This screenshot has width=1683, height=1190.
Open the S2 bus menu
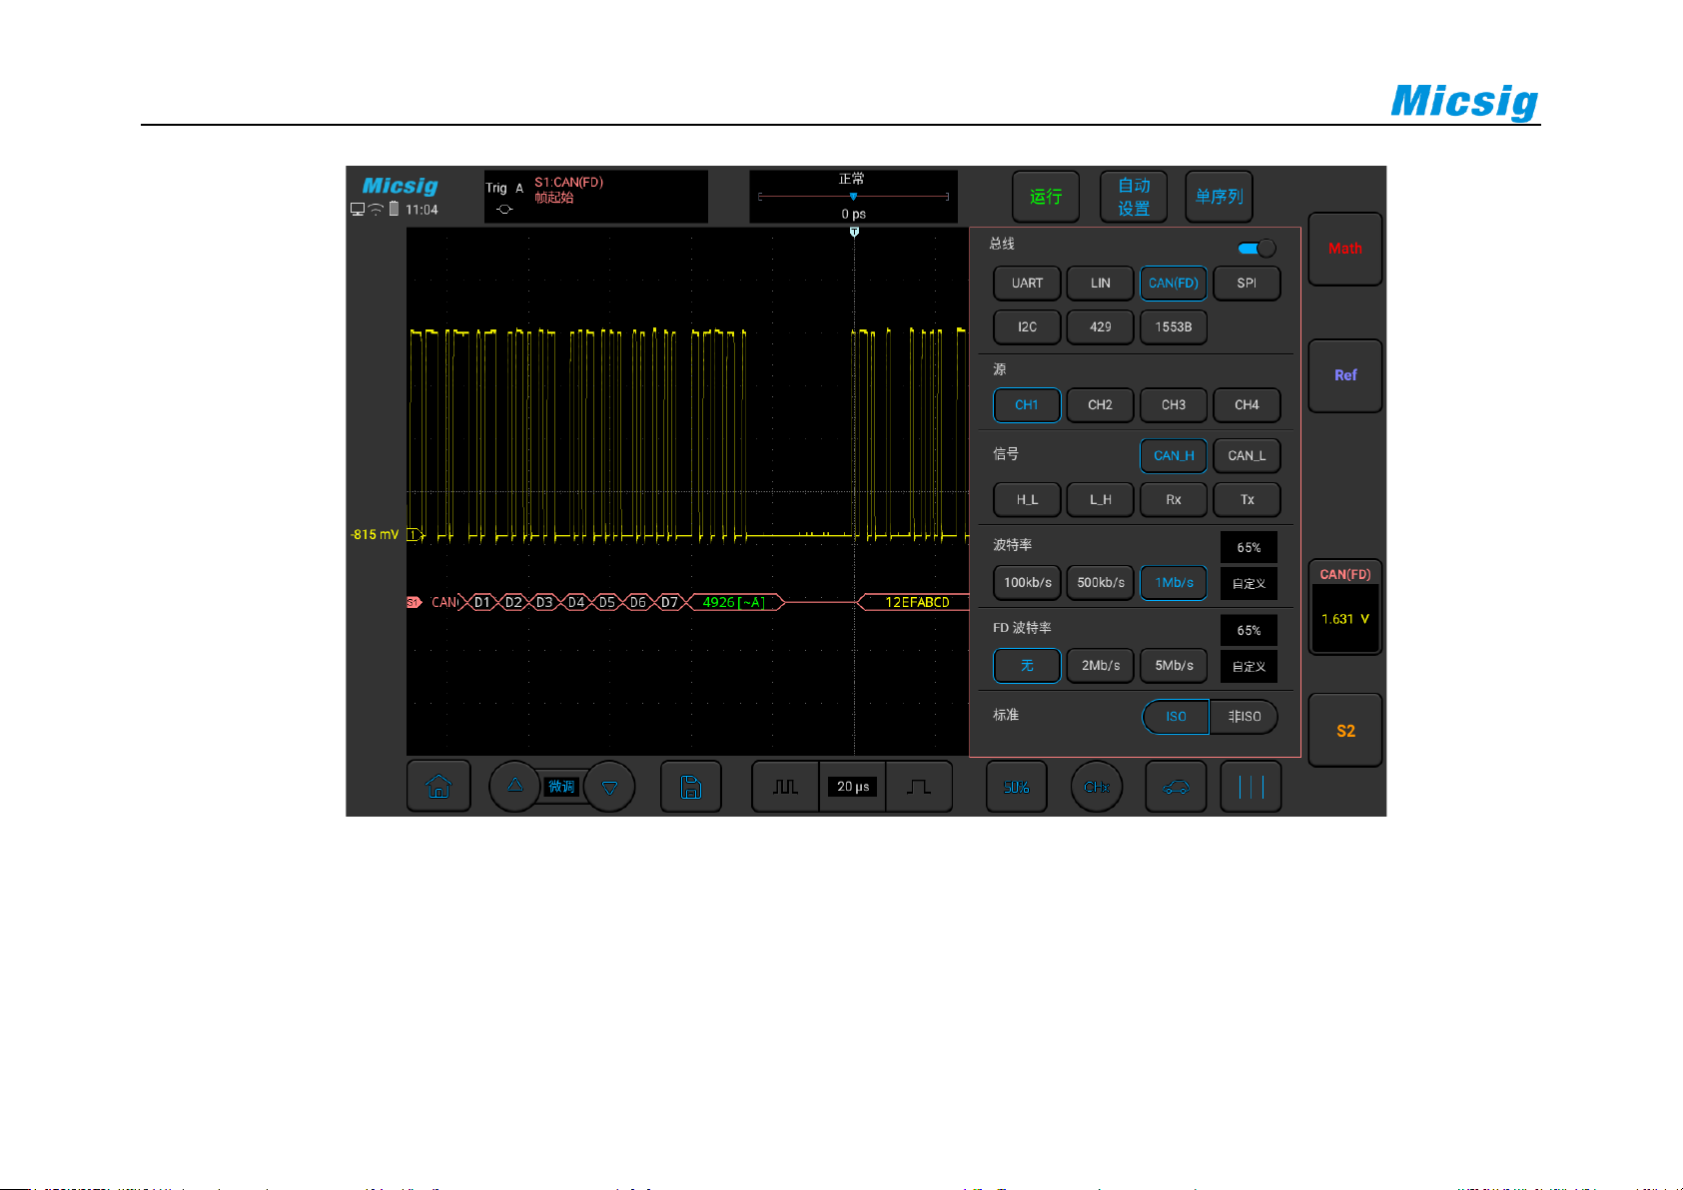pyautogui.click(x=1345, y=731)
